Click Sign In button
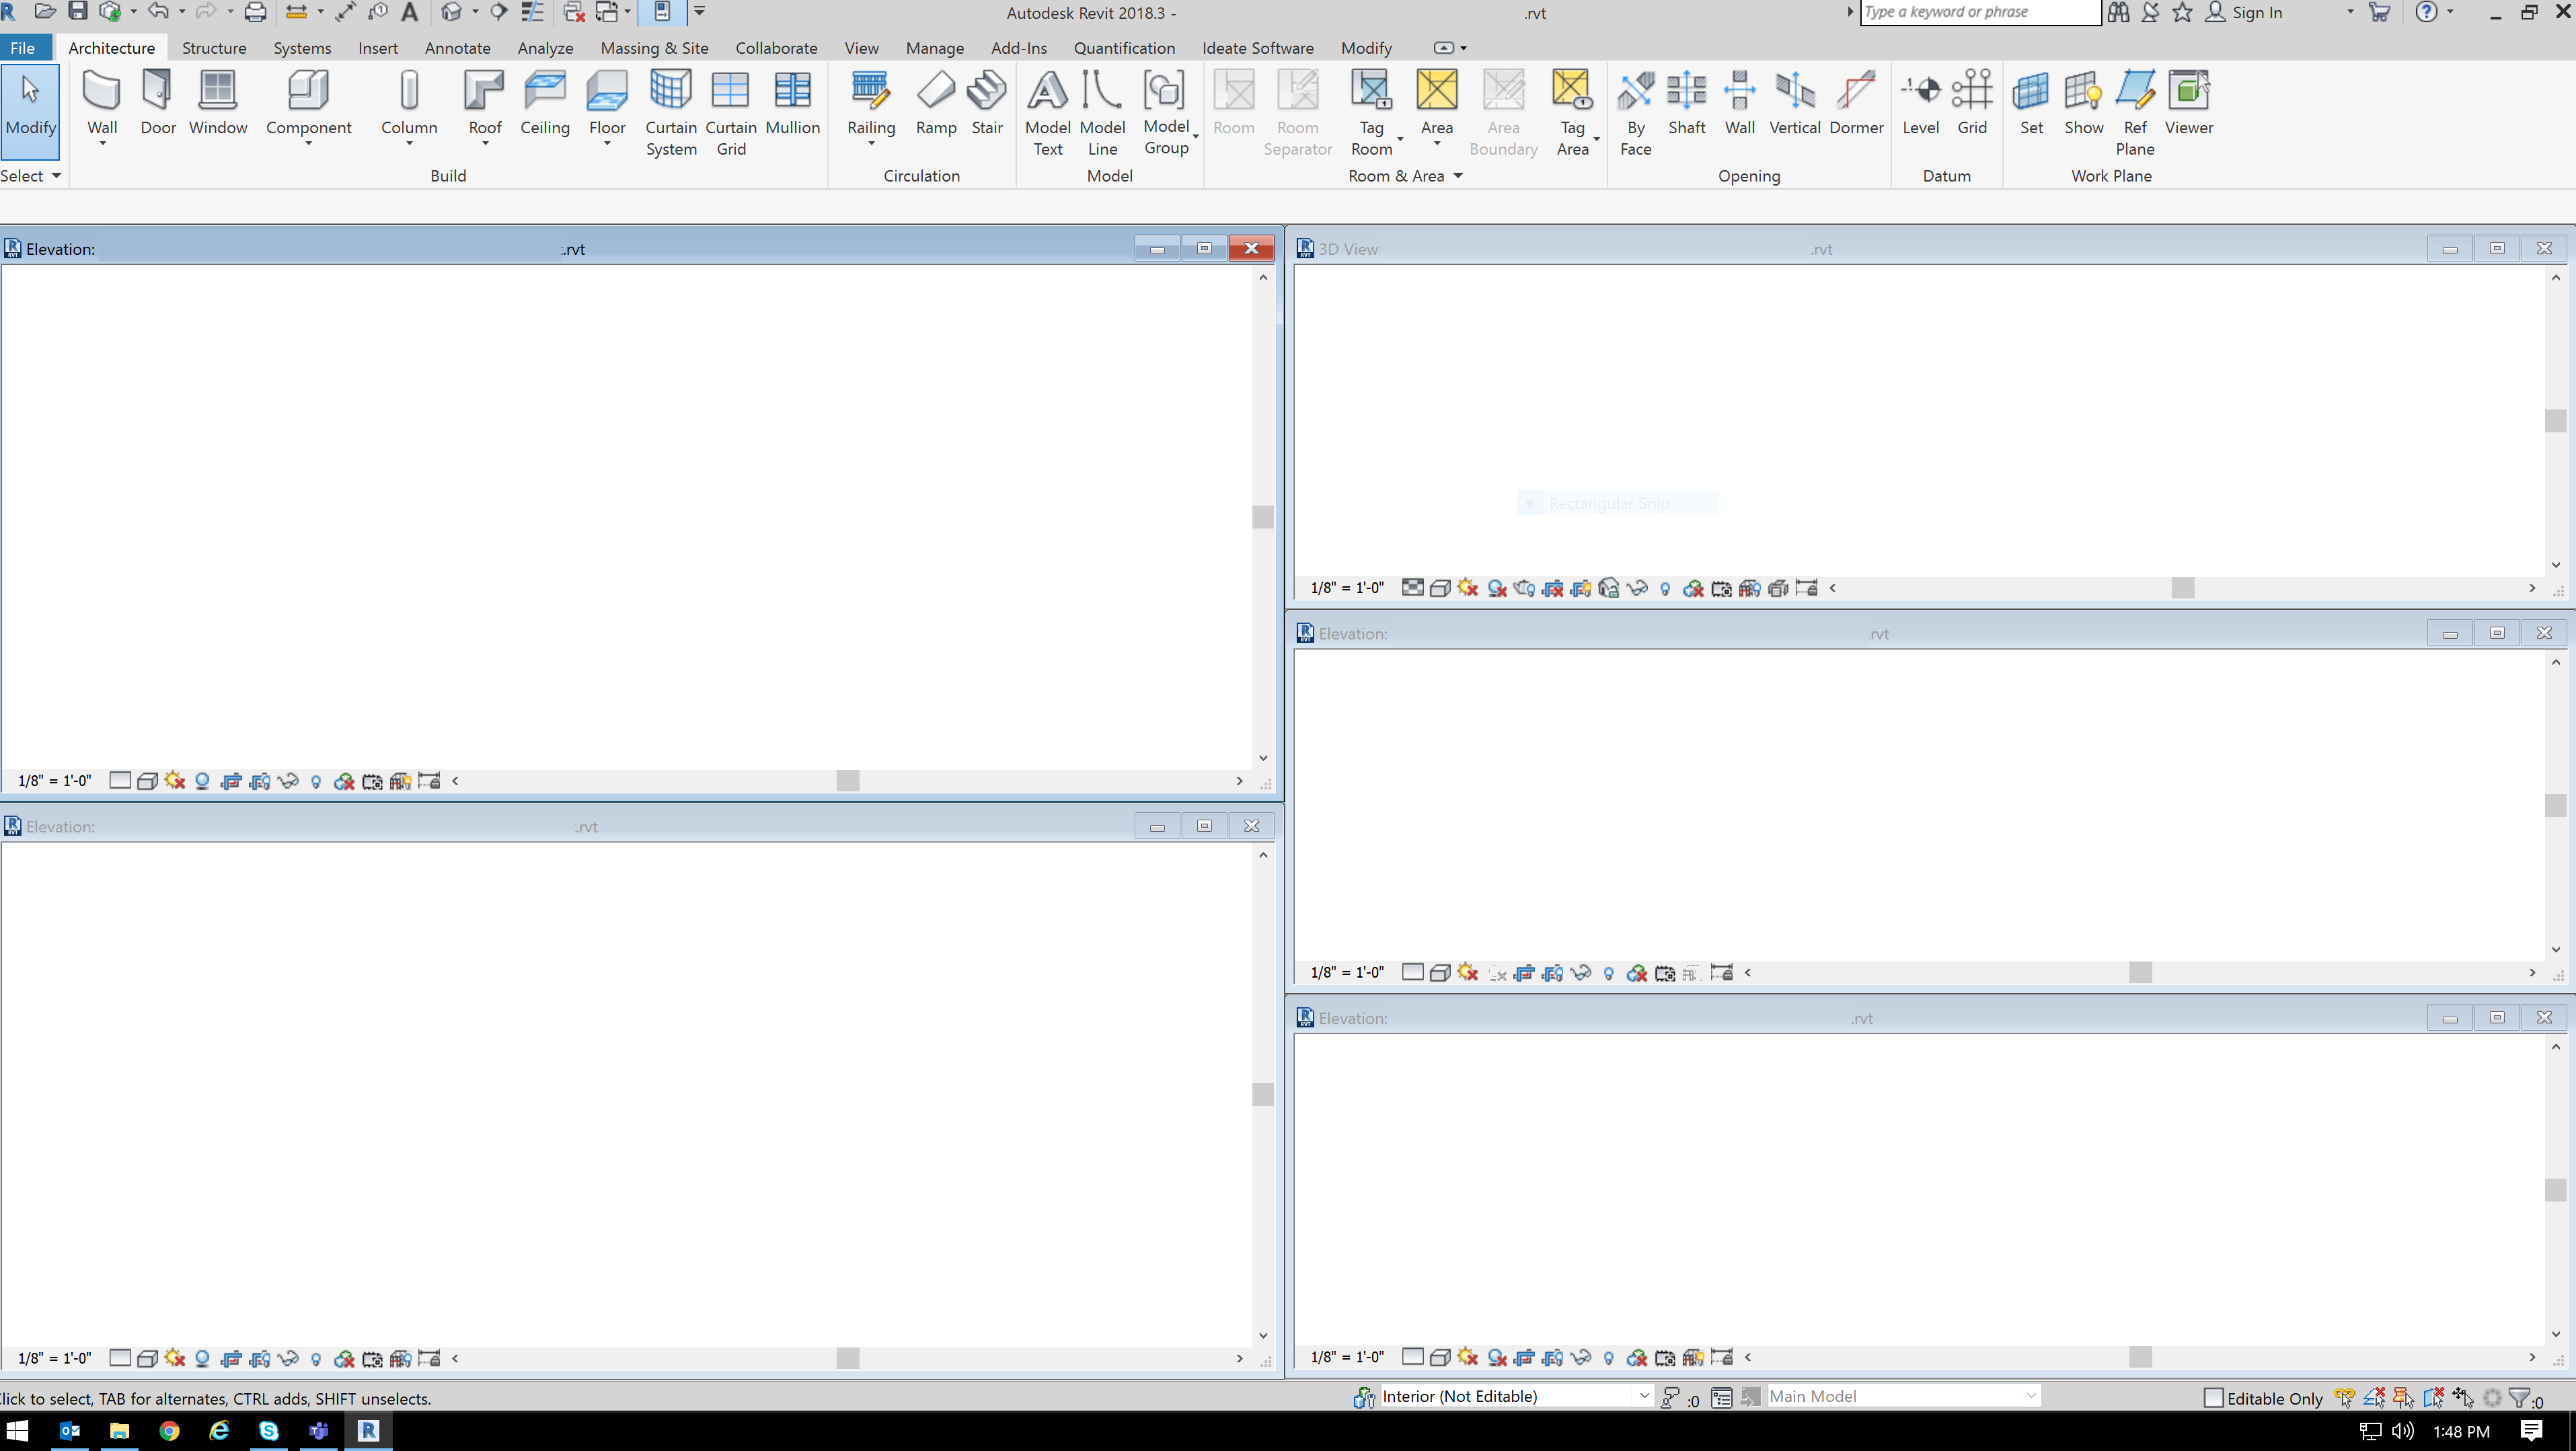2576x1451 pixels. click(x=2244, y=12)
